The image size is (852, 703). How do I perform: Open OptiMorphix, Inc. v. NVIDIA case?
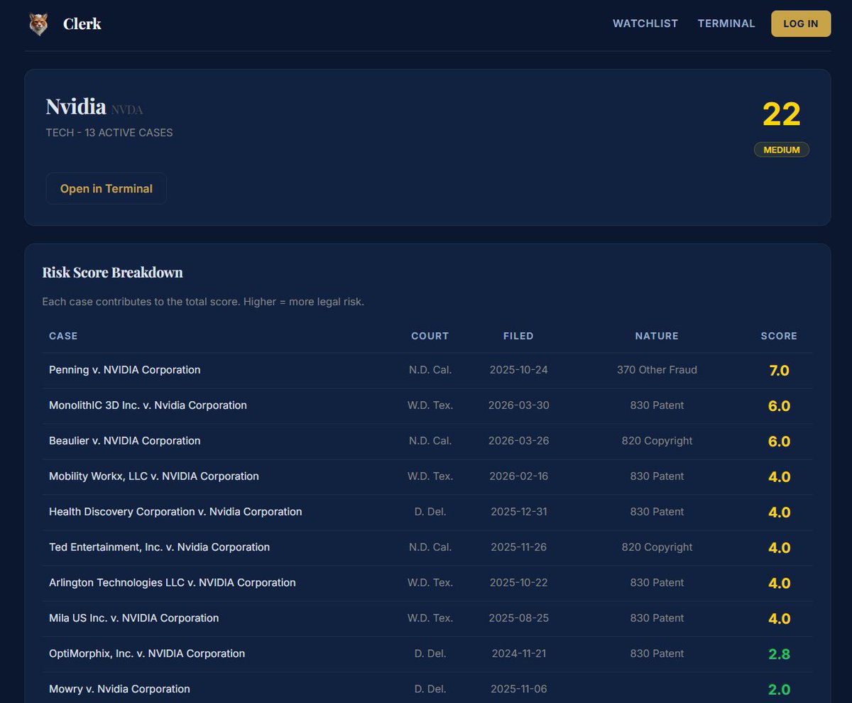pyautogui.click(x=147, y=654)
